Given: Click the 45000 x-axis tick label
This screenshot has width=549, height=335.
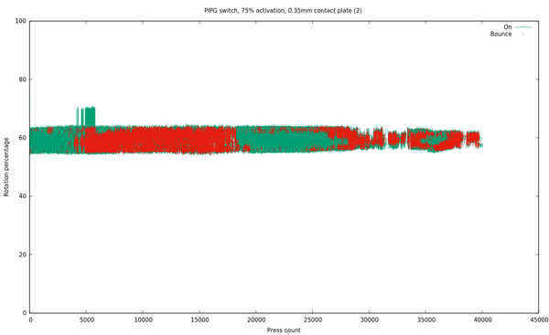Looking at the screenshot, I should pyautogui.click(x=539, y=320).
